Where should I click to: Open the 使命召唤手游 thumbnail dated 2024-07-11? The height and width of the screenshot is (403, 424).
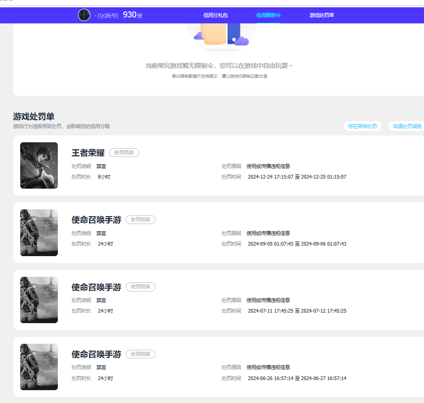pyautogui.click(x=39, y=300)
